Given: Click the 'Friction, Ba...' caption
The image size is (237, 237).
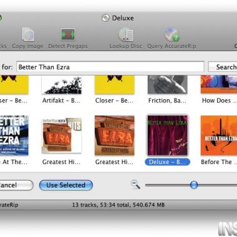Looking at the screenshot, I should point(167,100).
